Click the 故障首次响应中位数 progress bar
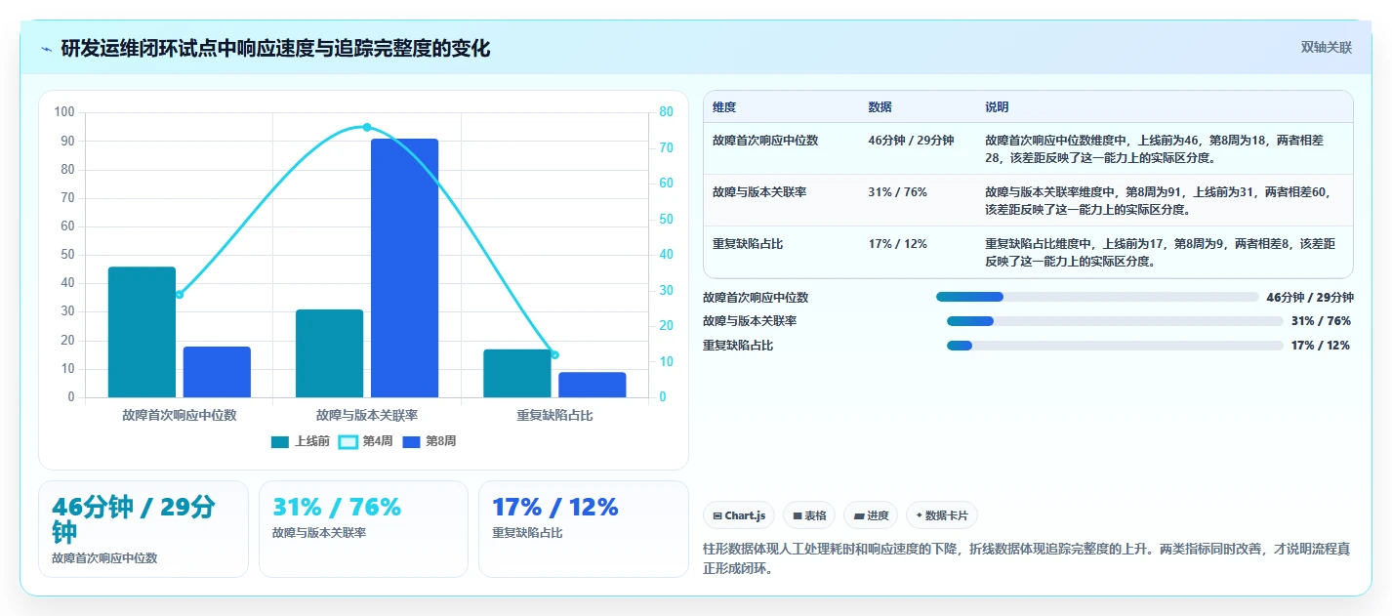Screen dimensions: 1392x616 [x=1097, y=297]
